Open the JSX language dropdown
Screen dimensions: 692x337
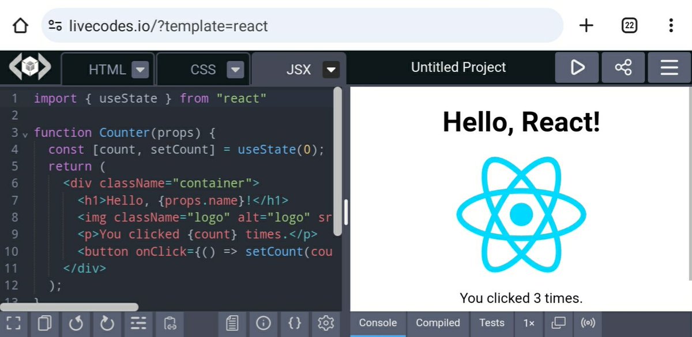[330, 70]
